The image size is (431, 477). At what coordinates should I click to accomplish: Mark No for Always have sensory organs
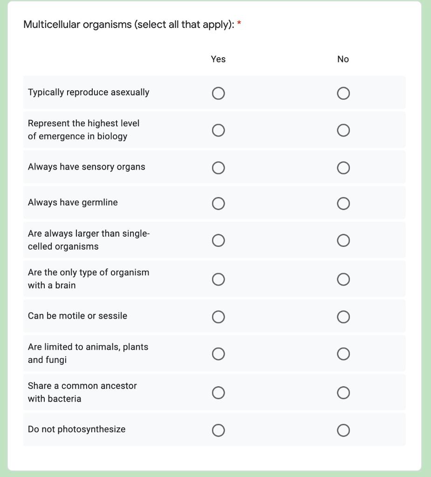(x=343, y=168)
